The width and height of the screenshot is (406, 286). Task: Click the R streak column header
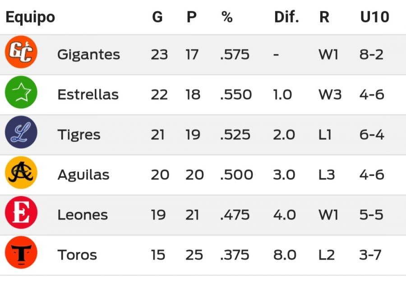pyautogui.click(x=324, y=17)
